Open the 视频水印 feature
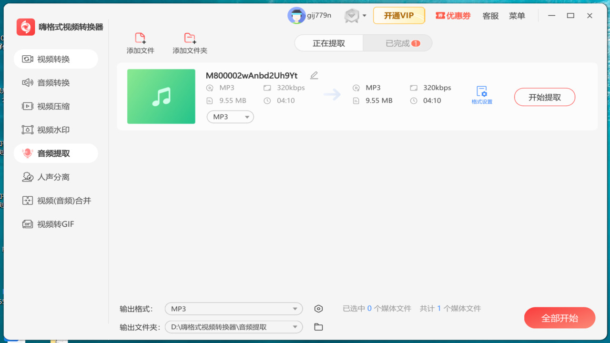Image resolution: width=610 pixels, height=343 pixels. click(x=56, y=129)
